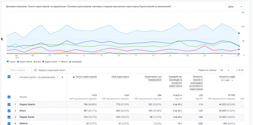Screen dimensions: 253x125
Task: Toggle the Referral row checkbox
Action: [x=9, y=123]
